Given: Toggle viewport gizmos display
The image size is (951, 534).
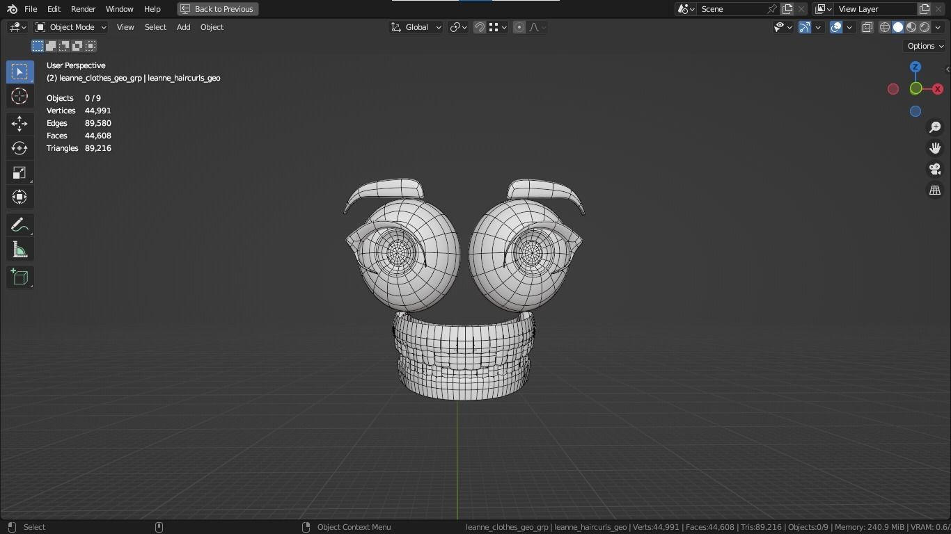Looking at the screenshot, I should click(805, 27).
